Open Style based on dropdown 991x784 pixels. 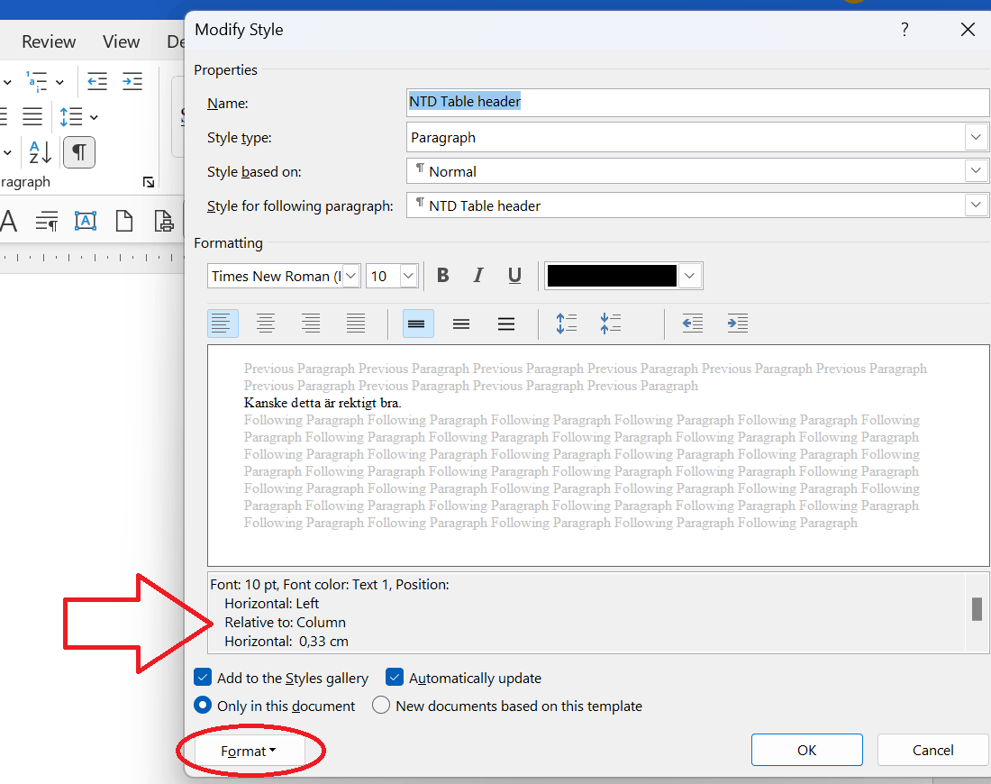pos(975,170)
